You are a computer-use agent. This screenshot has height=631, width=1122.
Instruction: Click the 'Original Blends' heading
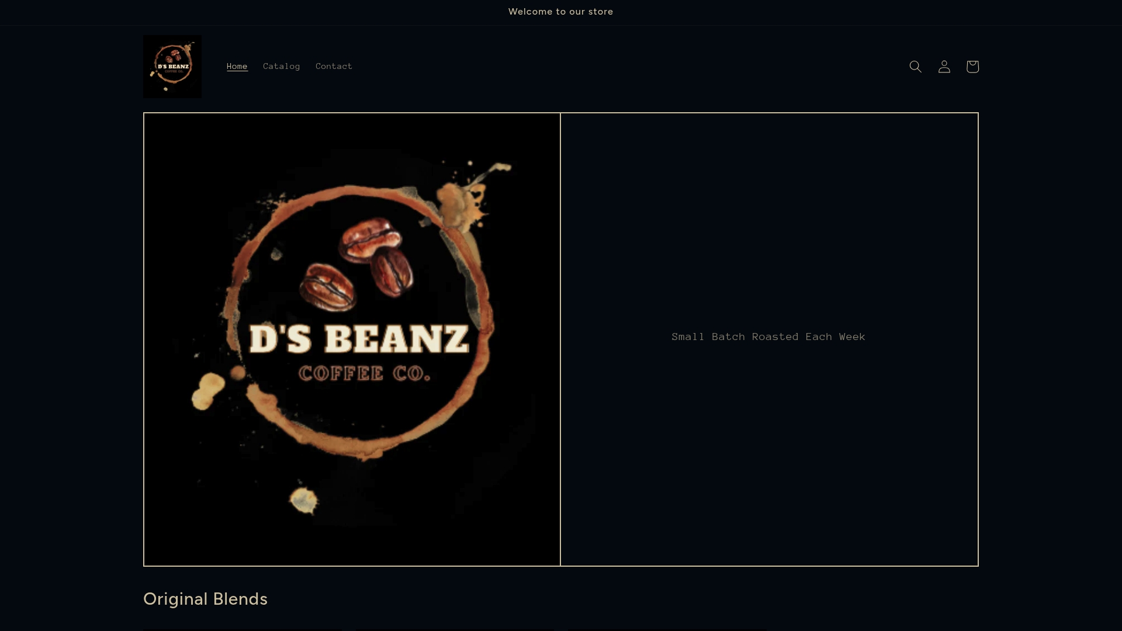click(206, 599)
